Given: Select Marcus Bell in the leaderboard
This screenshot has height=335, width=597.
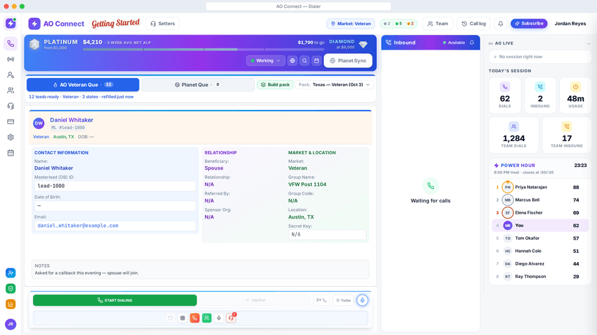Looking at the screenshot, I should 540,200.
